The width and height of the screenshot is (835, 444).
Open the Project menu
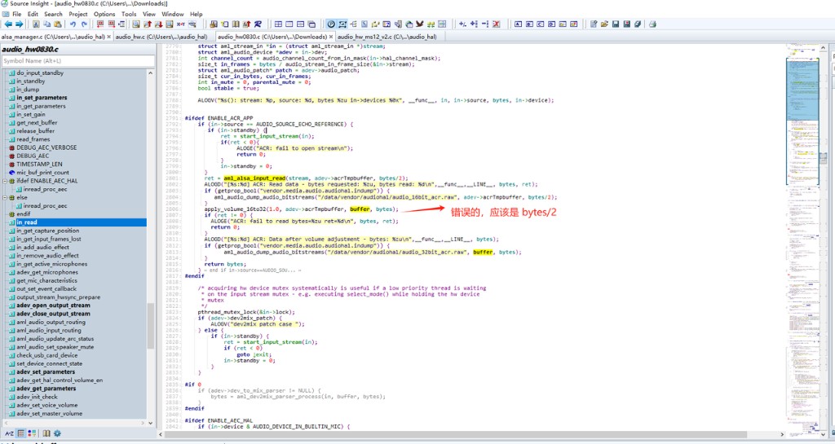77,14
